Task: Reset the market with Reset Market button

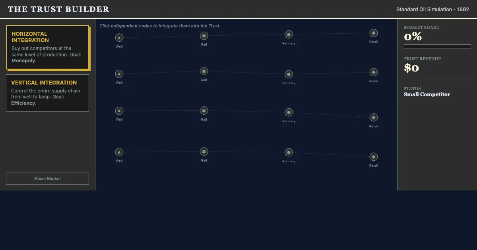Action: 48,179
